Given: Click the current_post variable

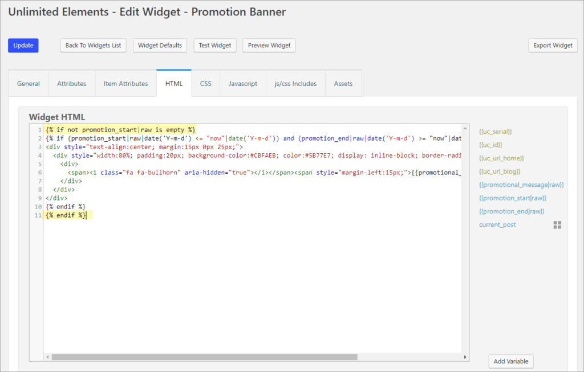Looking at the screenshot, I should (497, 224).
